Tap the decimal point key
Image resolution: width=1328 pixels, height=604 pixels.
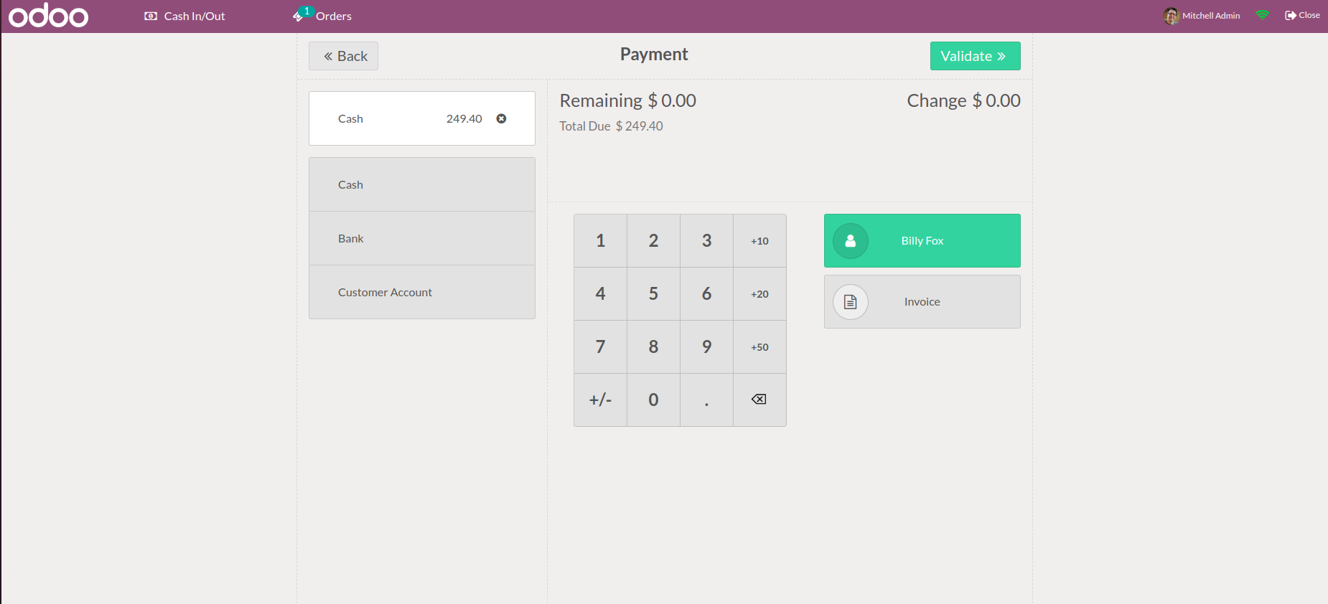(706, 400)
